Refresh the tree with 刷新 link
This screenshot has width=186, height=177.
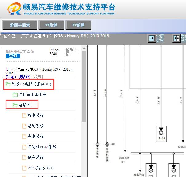pos(38,77)
